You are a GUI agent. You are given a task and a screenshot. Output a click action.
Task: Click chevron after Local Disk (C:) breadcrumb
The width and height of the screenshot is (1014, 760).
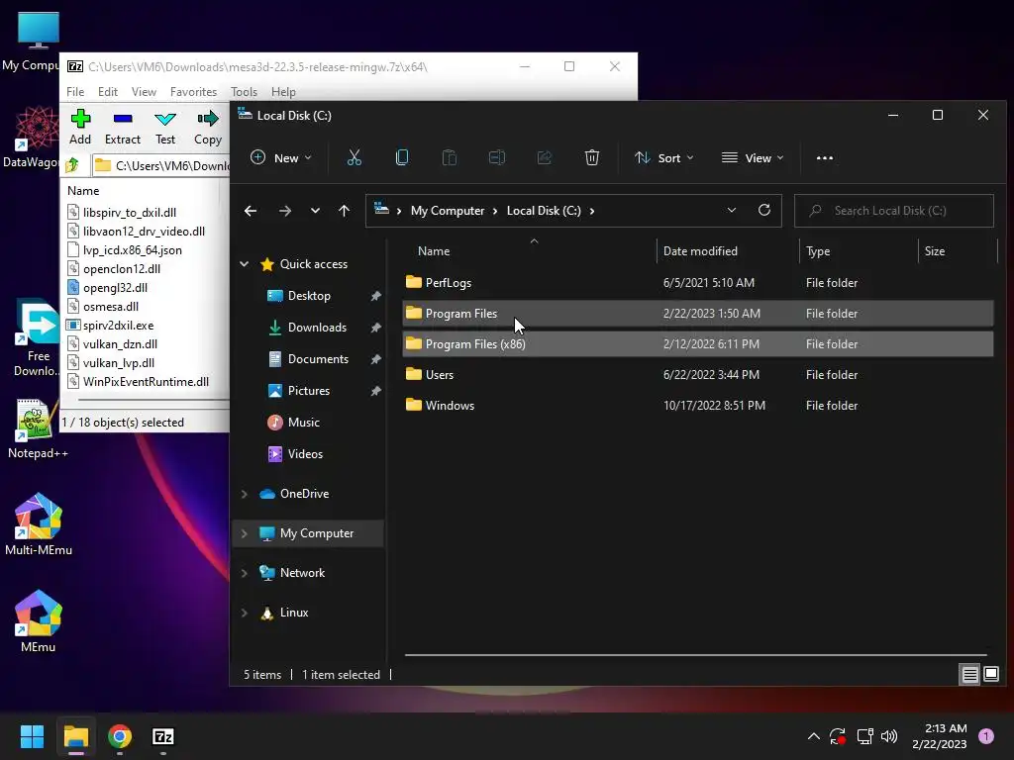tap(592, 211)
